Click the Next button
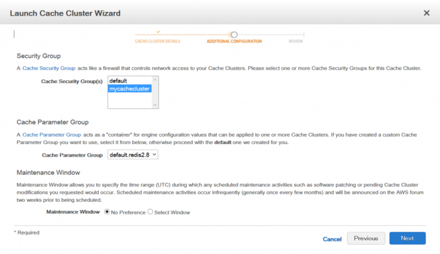Viewport: 440px width, 254px height. 407,238
